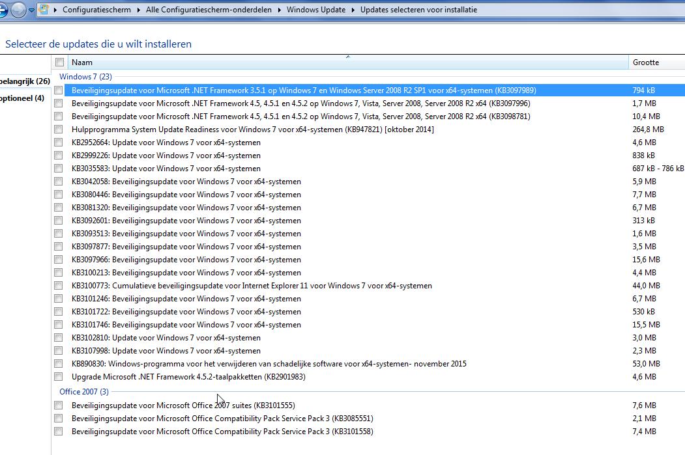This screenshot has height=455, width=685.
Task: Check the KB3035583 update checkbox
Action: pos(59,169)
